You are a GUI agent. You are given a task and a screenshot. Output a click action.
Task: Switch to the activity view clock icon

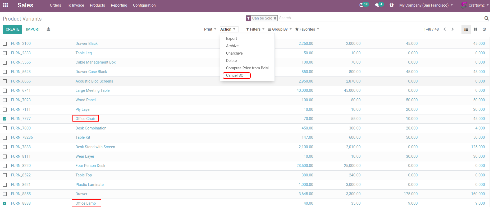click(x=484, y=29)
